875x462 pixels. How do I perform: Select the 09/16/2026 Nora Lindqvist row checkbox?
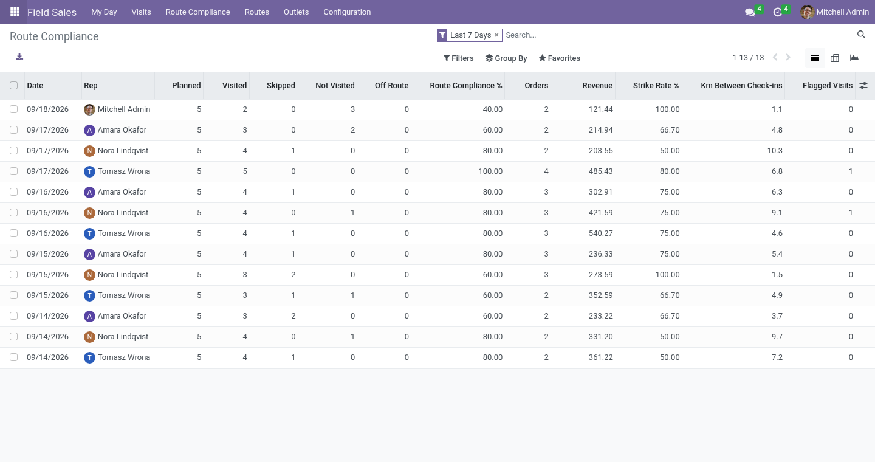[x=14, y=213]
